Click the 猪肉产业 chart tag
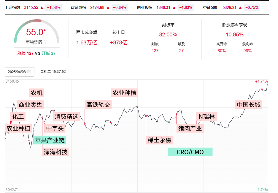This screenshot has width=278, height=193. point(190,128)
